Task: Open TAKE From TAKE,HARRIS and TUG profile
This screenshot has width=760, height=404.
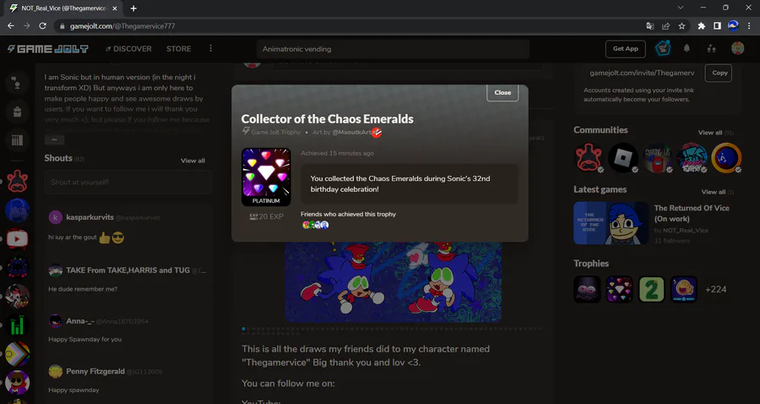Action: click(128, 270)
